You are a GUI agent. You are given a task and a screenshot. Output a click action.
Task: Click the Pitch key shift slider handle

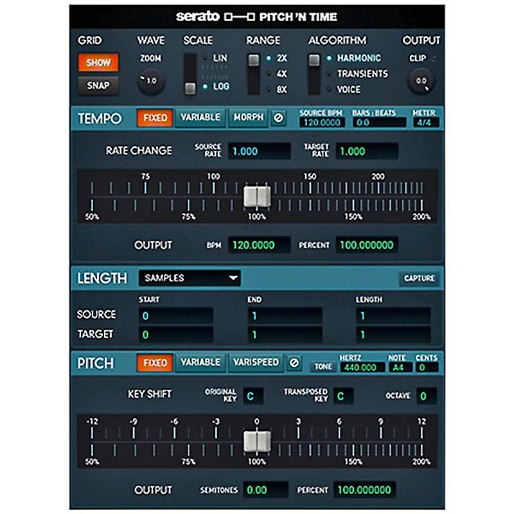pos(258,441)
